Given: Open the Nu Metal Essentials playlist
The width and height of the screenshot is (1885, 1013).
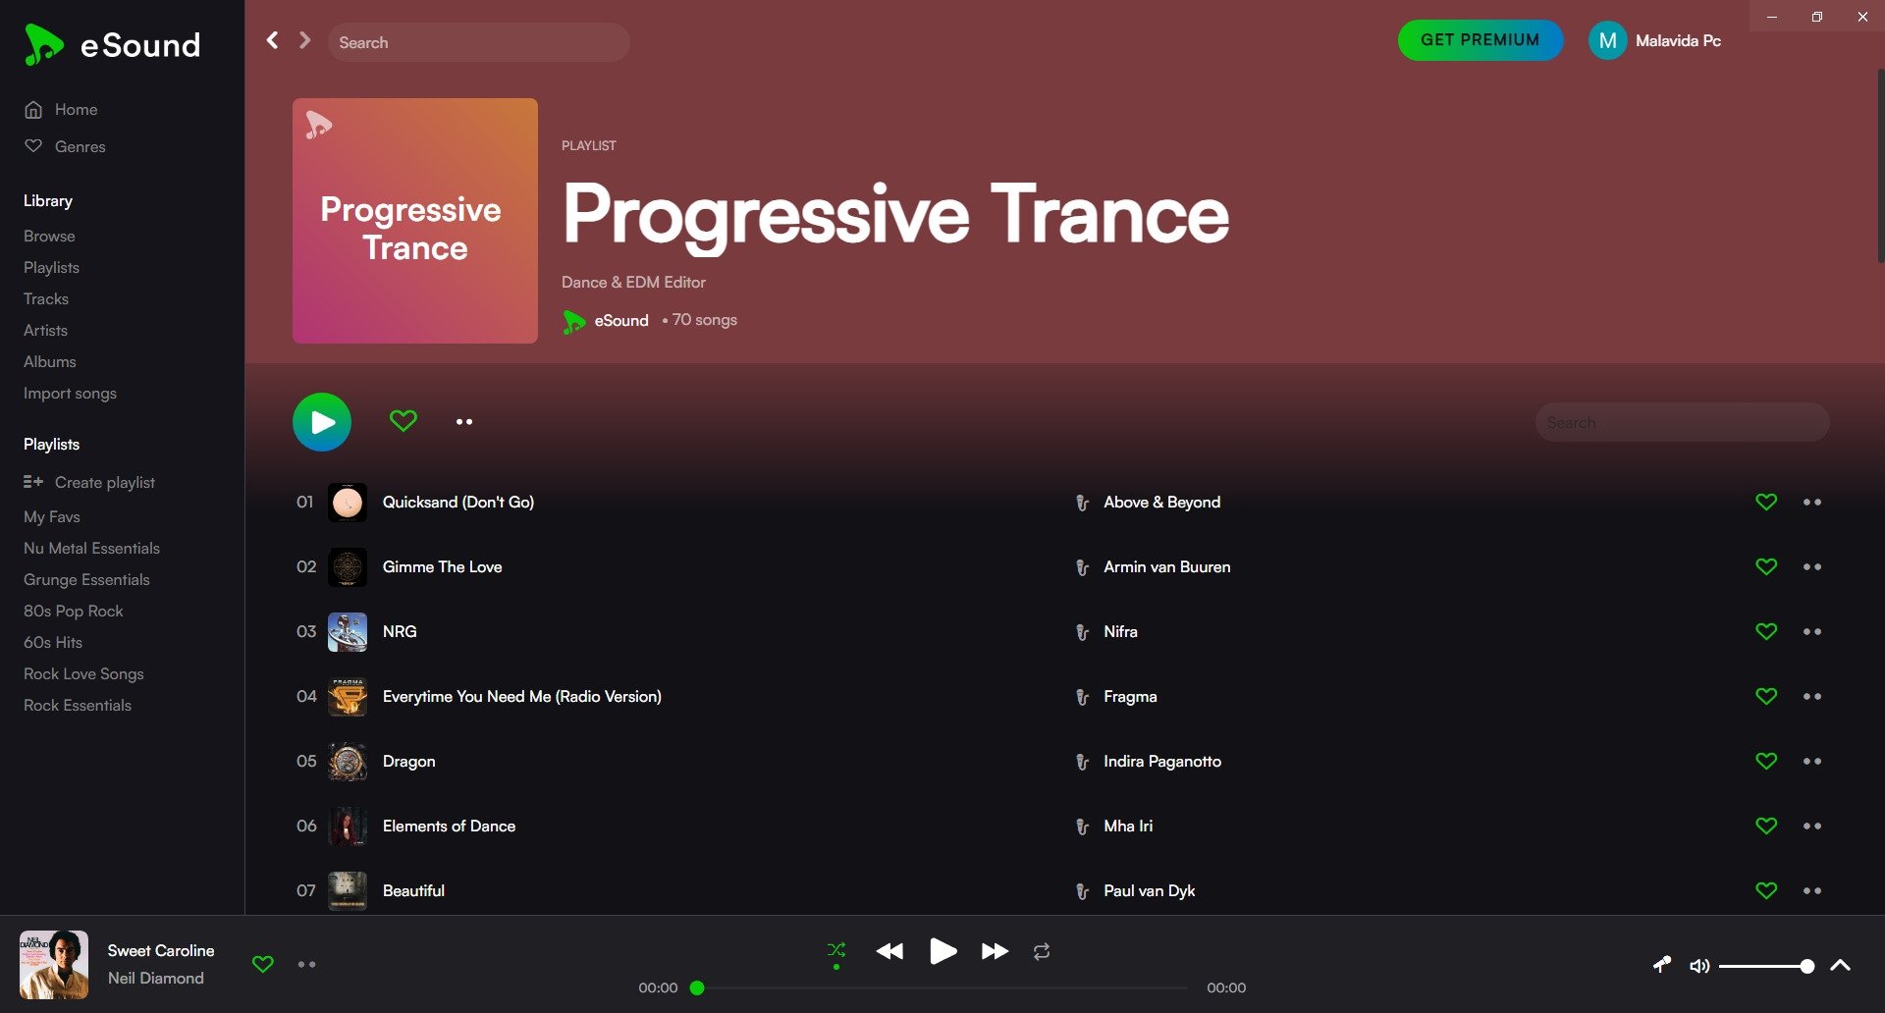Looking at the screenshot, I should pos(91,548).
